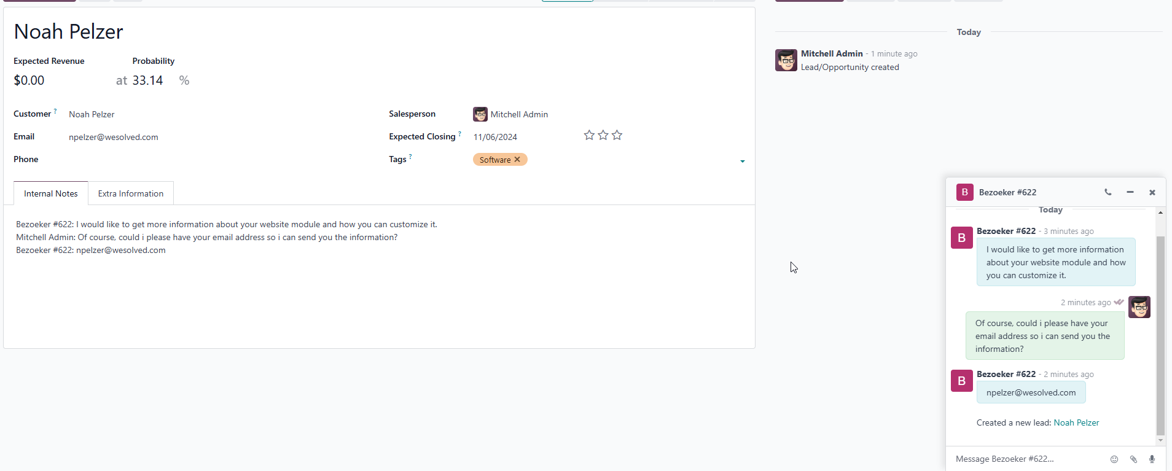
Task: Select the Internal Notes tab
Action: point(51,193)
